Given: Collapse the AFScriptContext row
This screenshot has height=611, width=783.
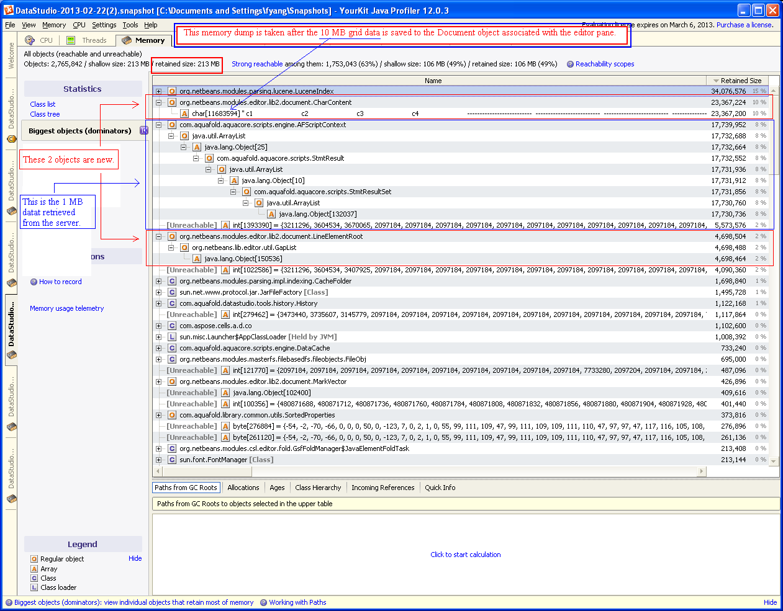Looking at the screenshot, I should tap(158, 125).
